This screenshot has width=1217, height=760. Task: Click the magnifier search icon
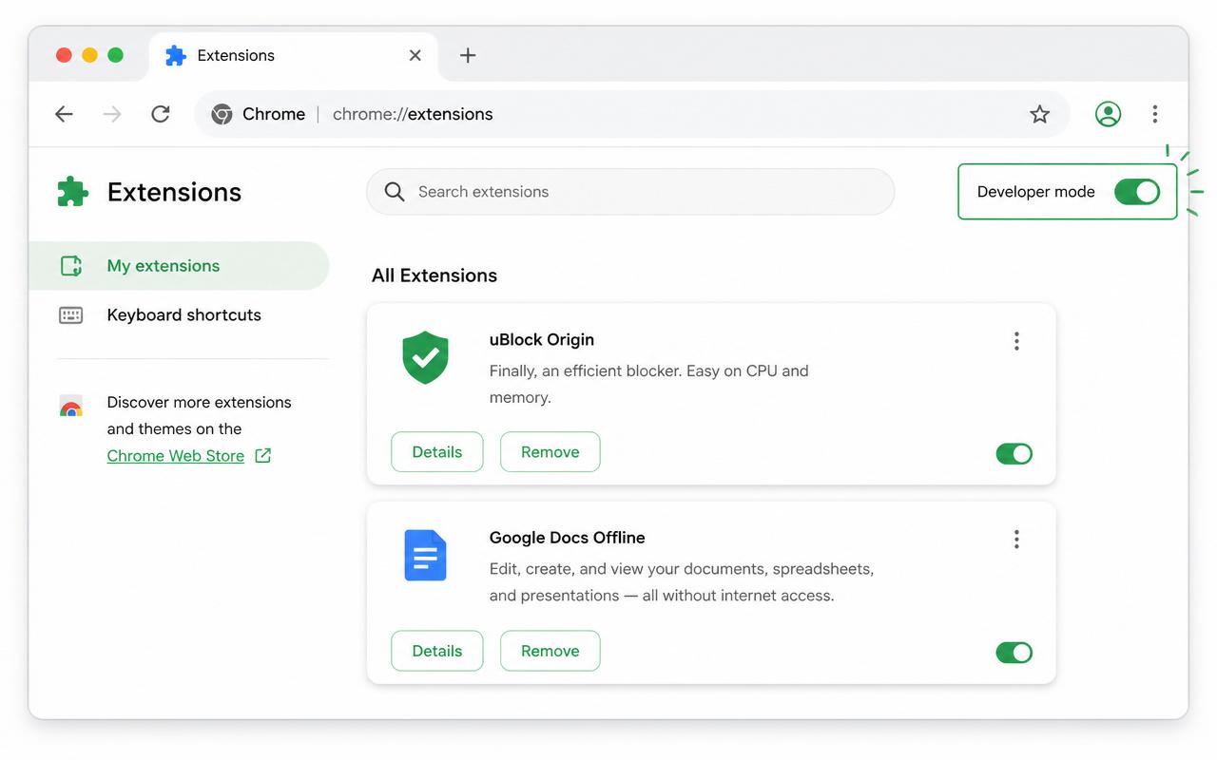[395, 192]
